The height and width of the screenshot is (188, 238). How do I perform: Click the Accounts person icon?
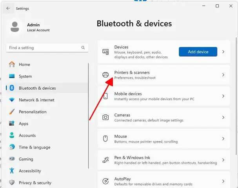[12, 135]
